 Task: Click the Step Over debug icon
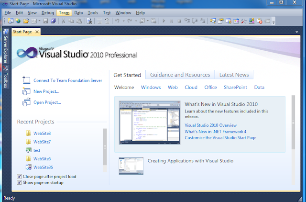click(195, 21)
